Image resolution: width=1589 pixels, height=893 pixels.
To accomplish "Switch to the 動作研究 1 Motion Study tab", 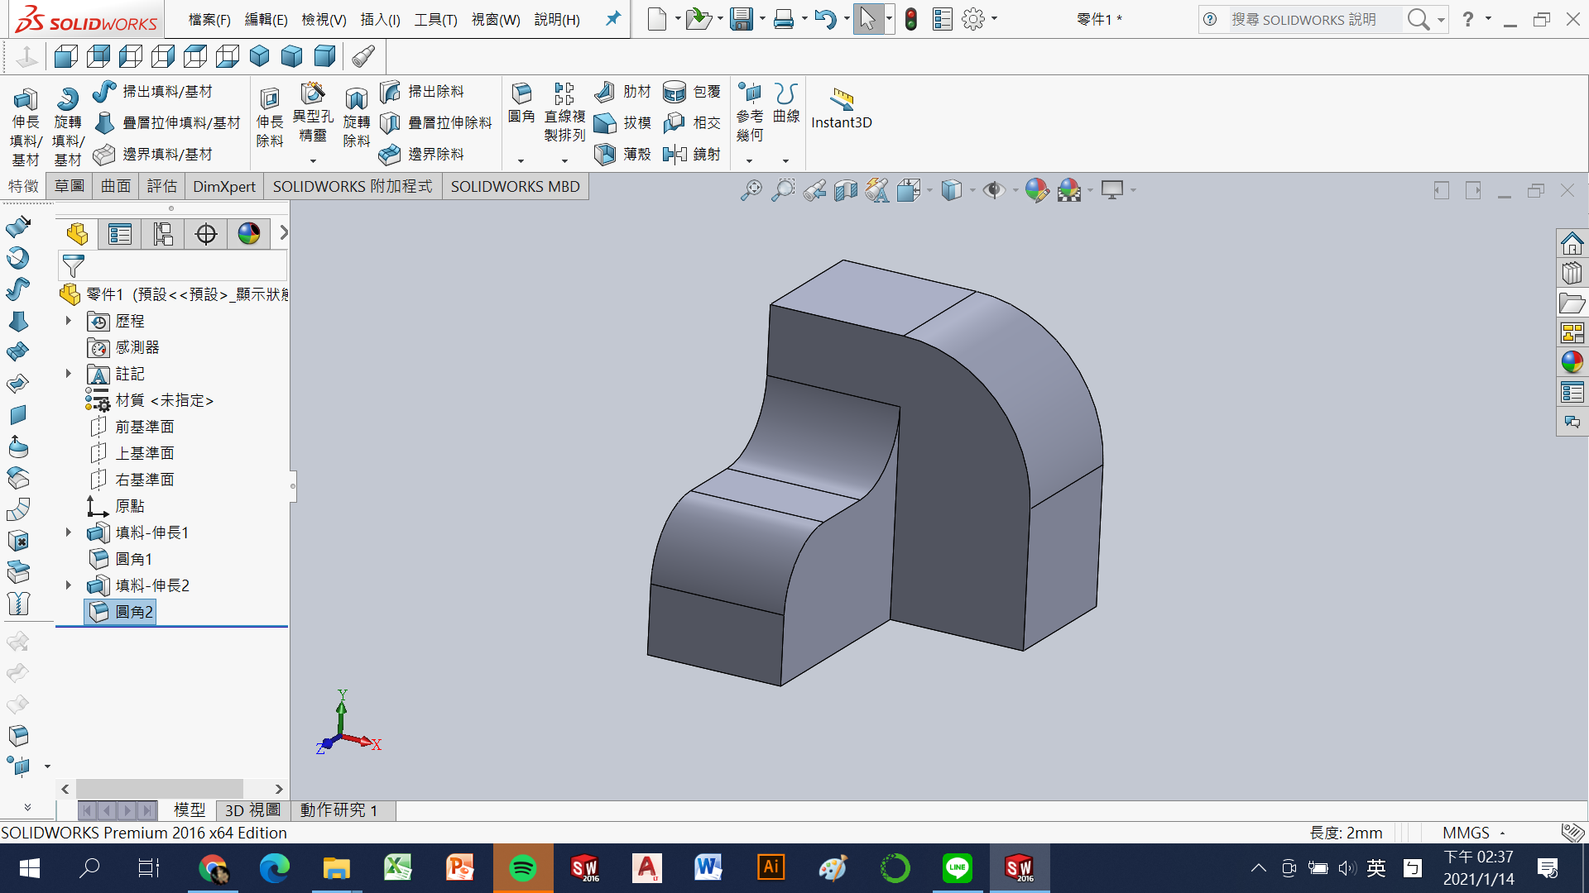I will (x=339, y=810).
